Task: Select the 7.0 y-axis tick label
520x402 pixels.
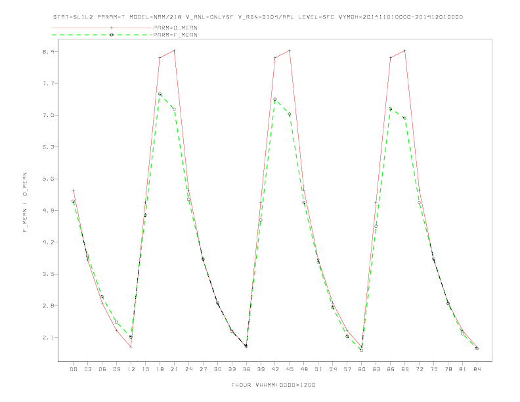Action: 47,116
